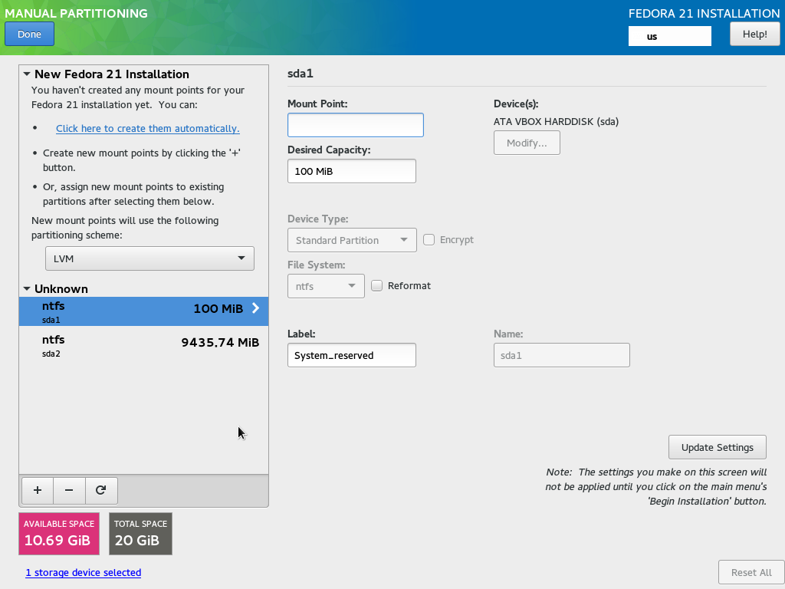Open the automatic mount point creation link
This screenshot has height=589, width=785.
[x=147, y=128]
